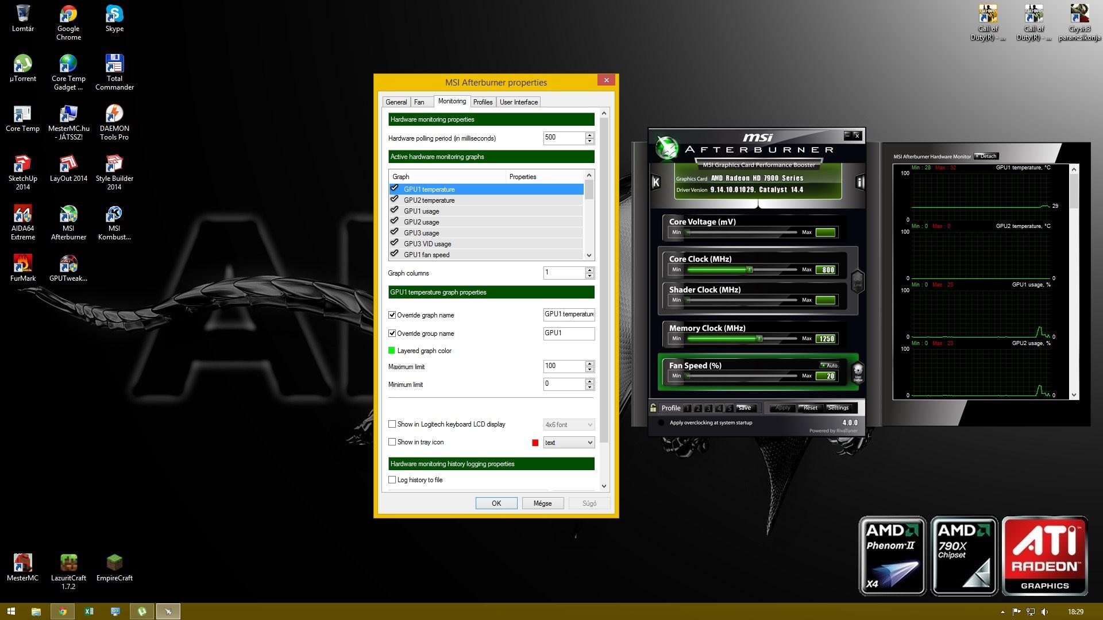
Task: Decrease graph columns with down arrow
Action: (589, 276)
